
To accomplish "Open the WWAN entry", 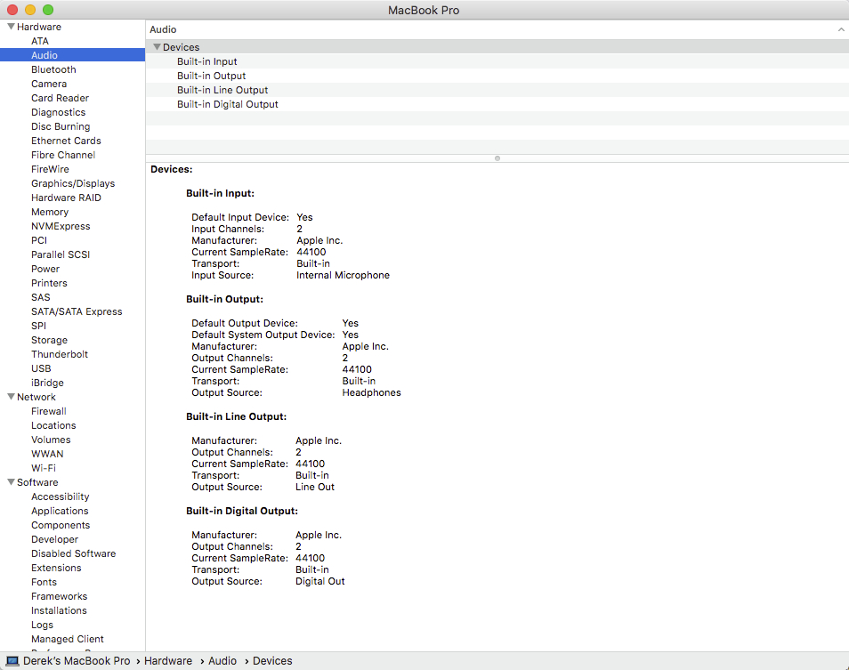I will 47,454.
